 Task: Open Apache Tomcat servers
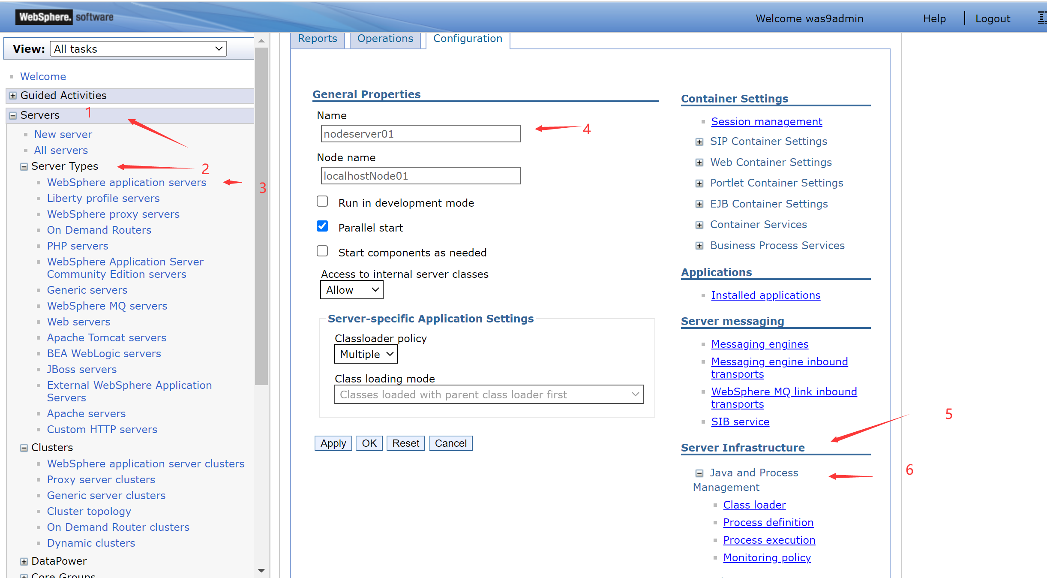pyautogui.click(x=107, y=338)
